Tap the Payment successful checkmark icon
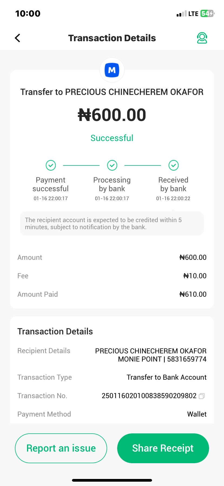The height and width of the screenshot is (486, 224). (x=51, y=165)
